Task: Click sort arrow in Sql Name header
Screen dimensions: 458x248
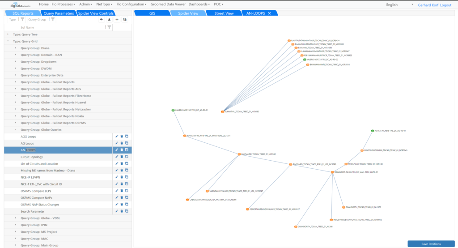Action: [106, 27]
